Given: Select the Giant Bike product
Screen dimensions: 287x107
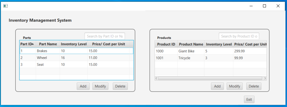Looking at the screenshot, I should pos(211,51).
